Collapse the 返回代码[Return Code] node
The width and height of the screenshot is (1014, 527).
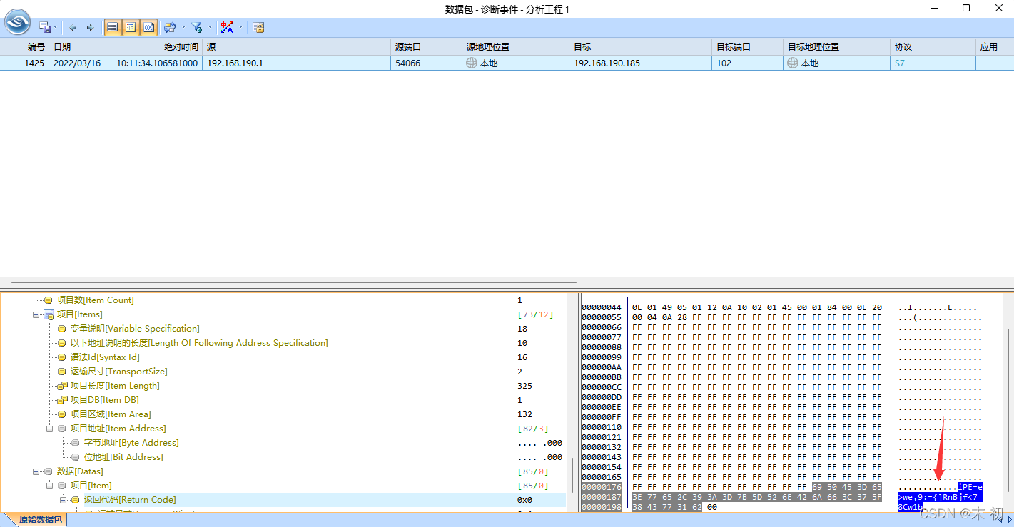64,500
